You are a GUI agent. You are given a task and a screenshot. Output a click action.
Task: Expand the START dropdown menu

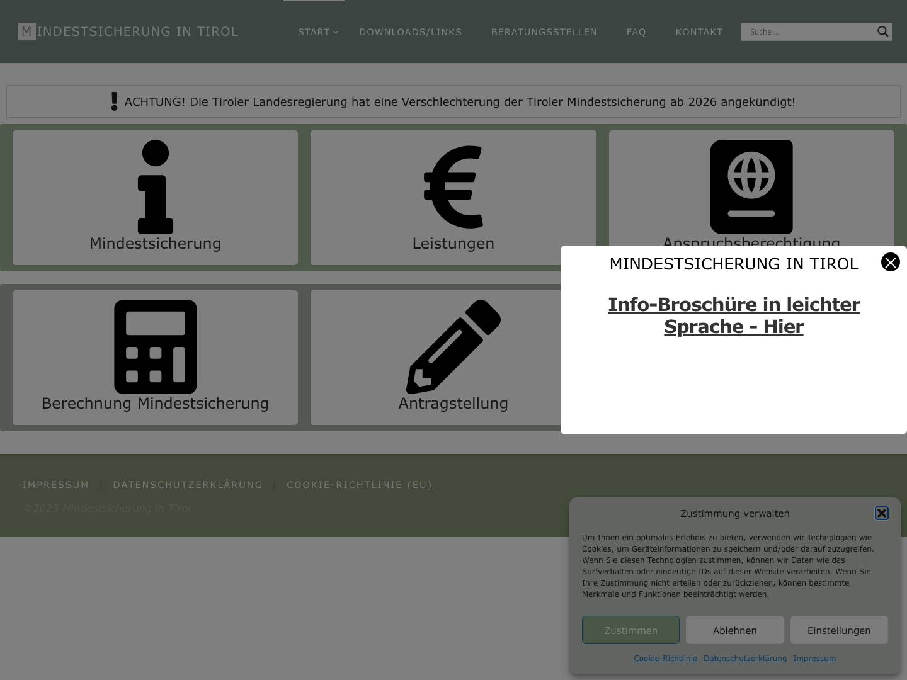314,32
